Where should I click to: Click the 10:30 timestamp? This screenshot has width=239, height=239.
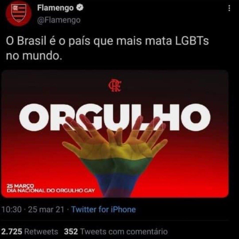coord(11,209)
